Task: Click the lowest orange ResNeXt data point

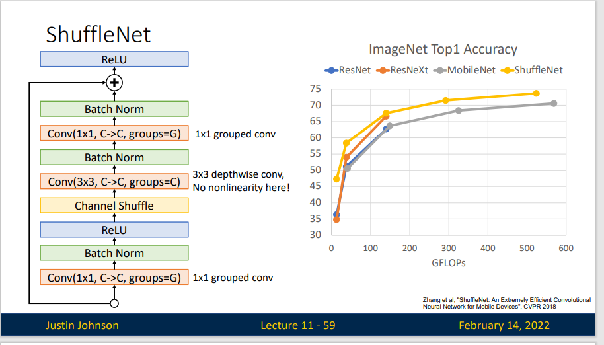Action: pyautogui.click(x=336, y=219)
